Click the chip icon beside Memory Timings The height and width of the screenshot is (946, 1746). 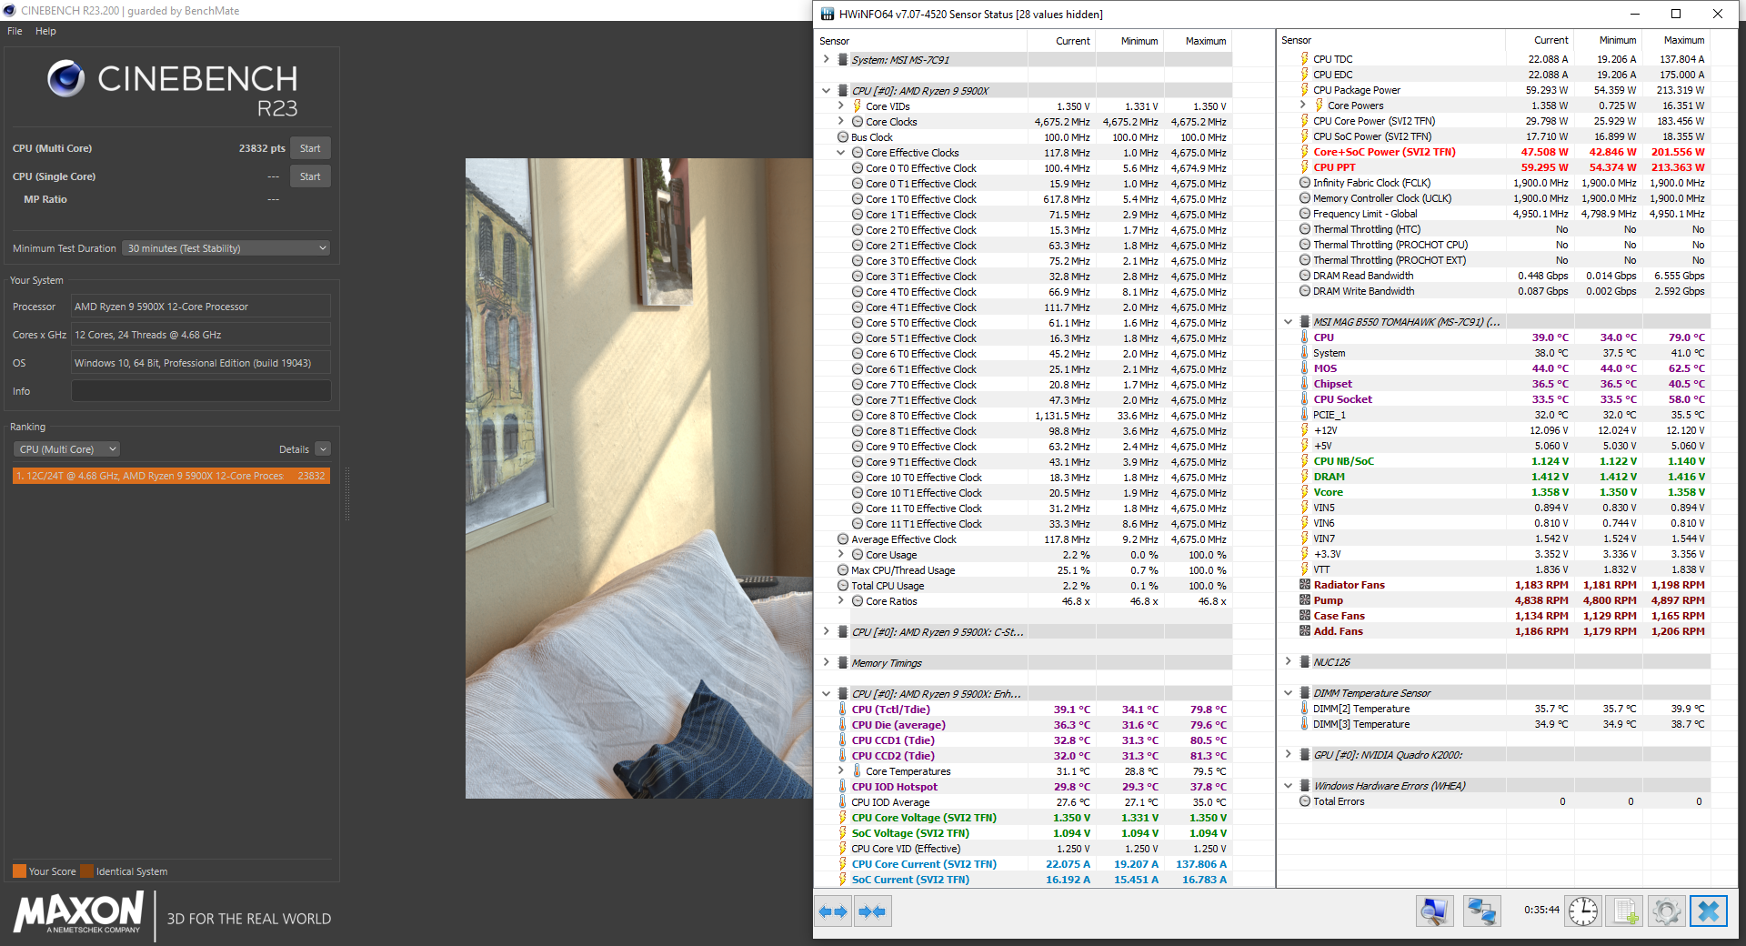coord(843,663)
